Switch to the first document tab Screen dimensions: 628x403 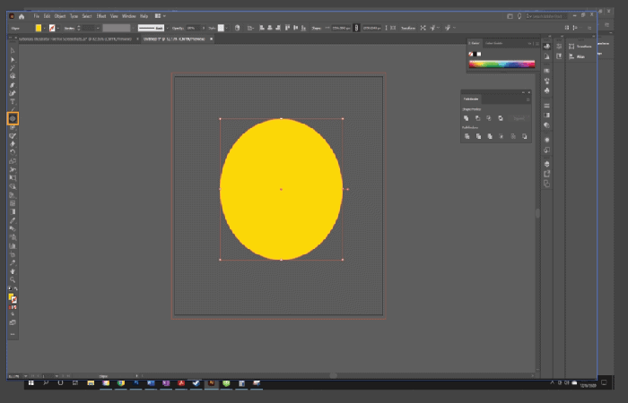click(x=75, y=39)
